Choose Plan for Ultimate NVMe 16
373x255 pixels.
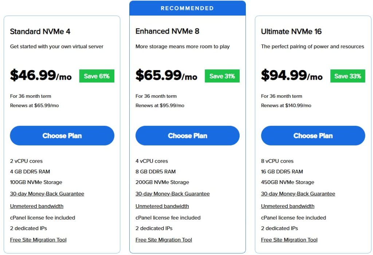[313, 136]
